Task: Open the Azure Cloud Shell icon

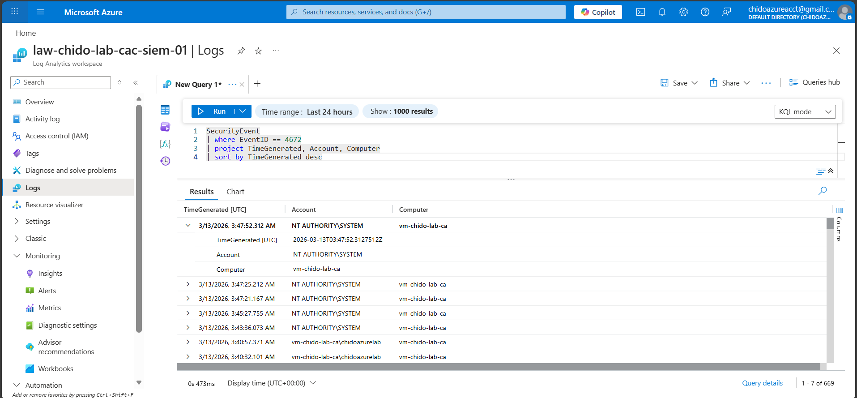Action: point(640,12)
